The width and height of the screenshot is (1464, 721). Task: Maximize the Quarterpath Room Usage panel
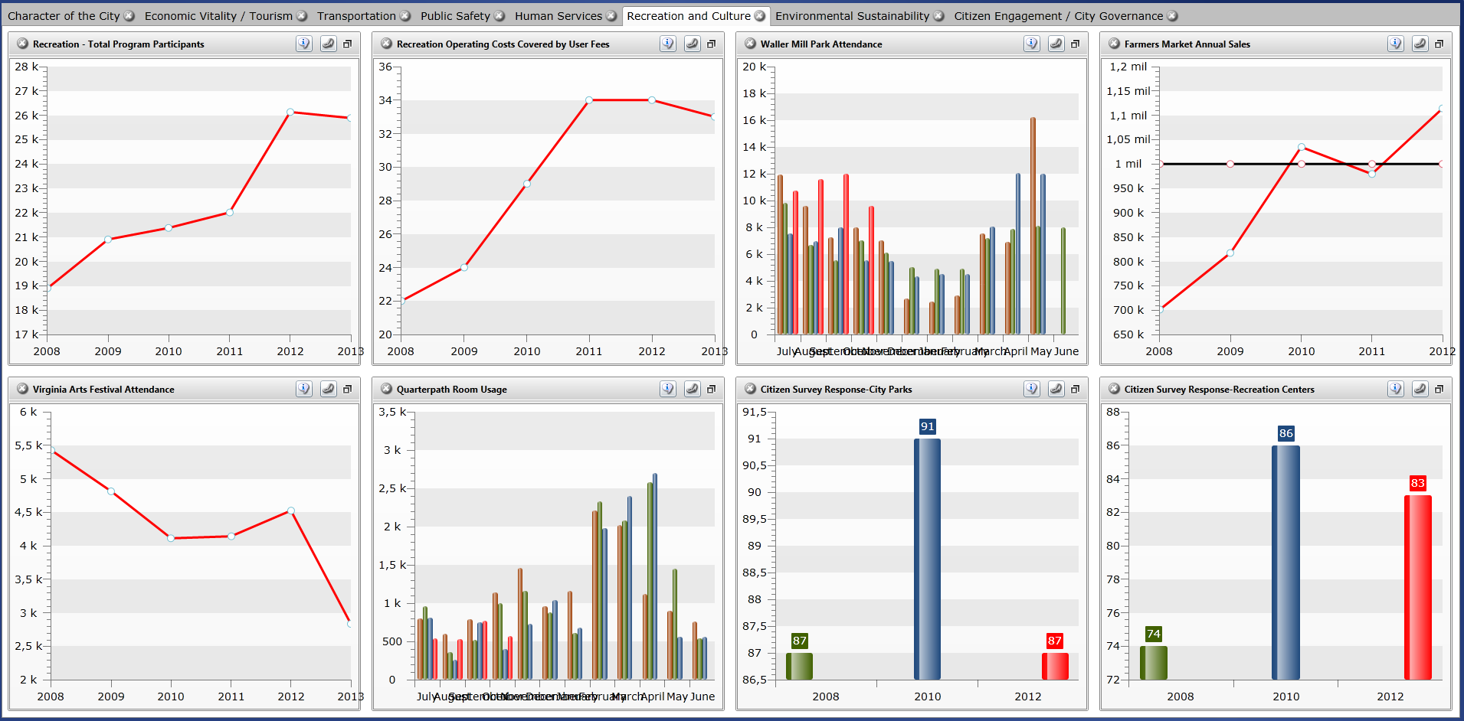[x=711, y=389]
